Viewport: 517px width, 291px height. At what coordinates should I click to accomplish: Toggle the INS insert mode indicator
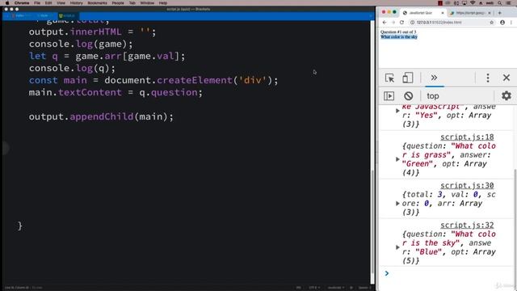(298, 288)
